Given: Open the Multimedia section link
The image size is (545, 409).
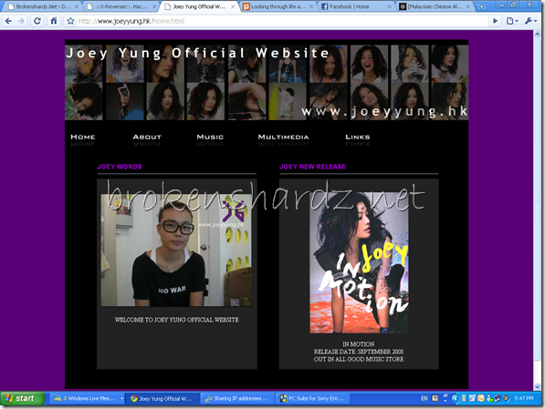Looking at the screenshot, I should (283, 137).
